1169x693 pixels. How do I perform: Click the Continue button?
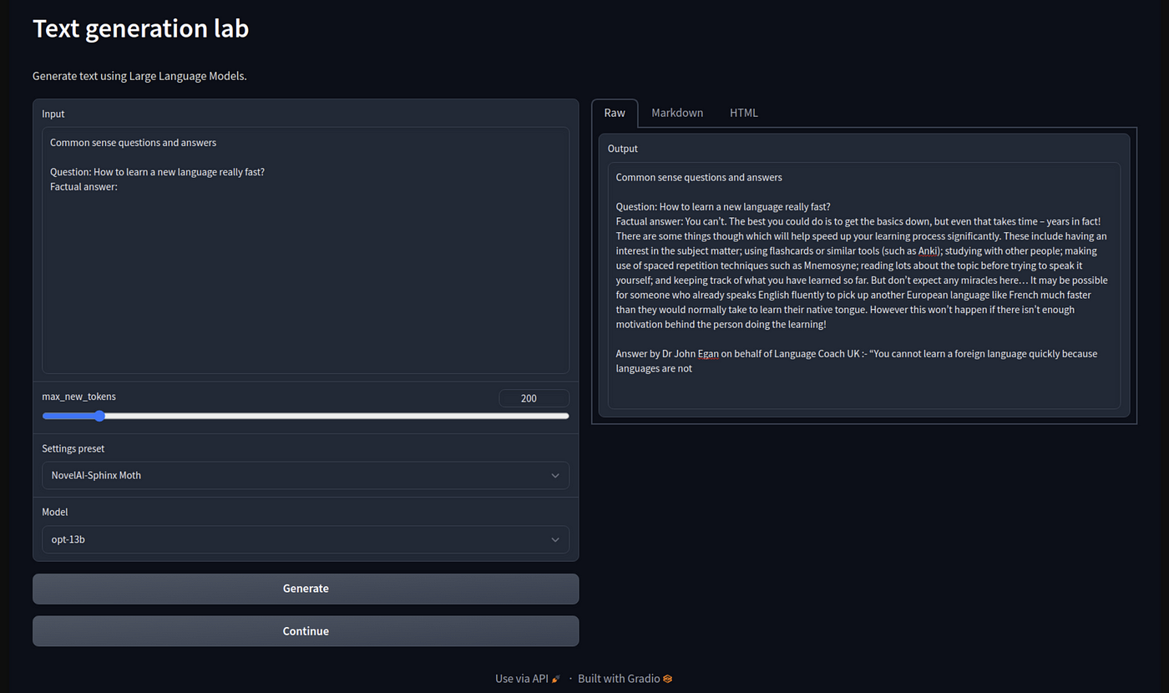(x=306, y=631)
